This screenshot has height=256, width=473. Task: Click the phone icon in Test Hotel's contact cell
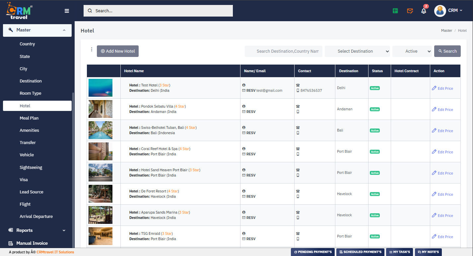[298, 85]
